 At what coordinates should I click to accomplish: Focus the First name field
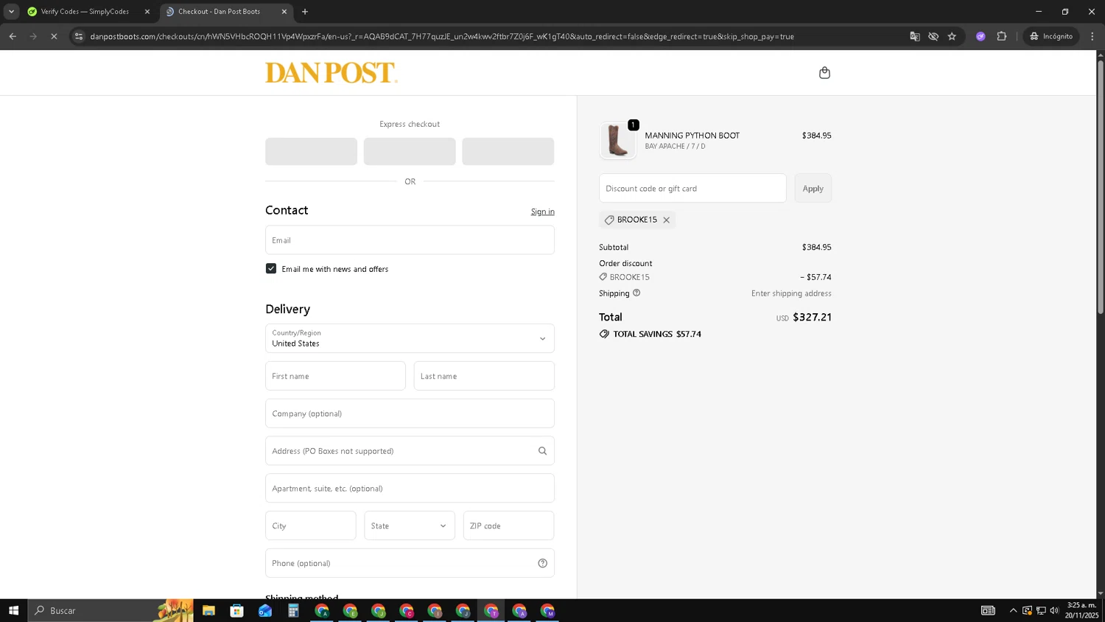pyautogui.click(x=335, y=376)
